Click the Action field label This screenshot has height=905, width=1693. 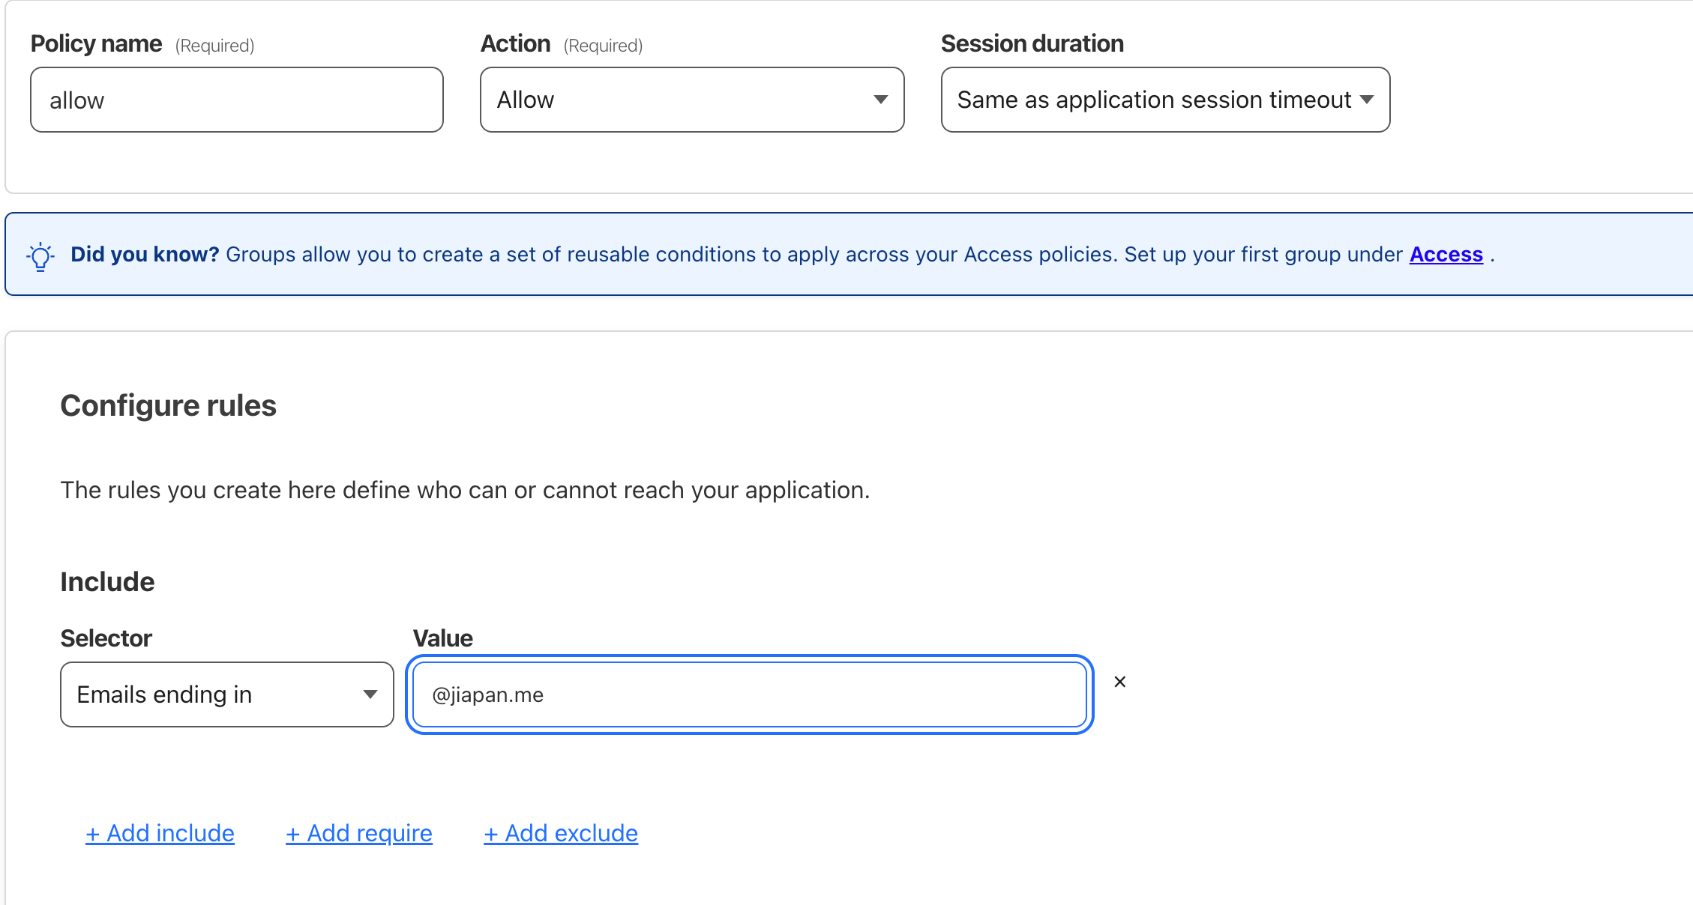[515, 44]
